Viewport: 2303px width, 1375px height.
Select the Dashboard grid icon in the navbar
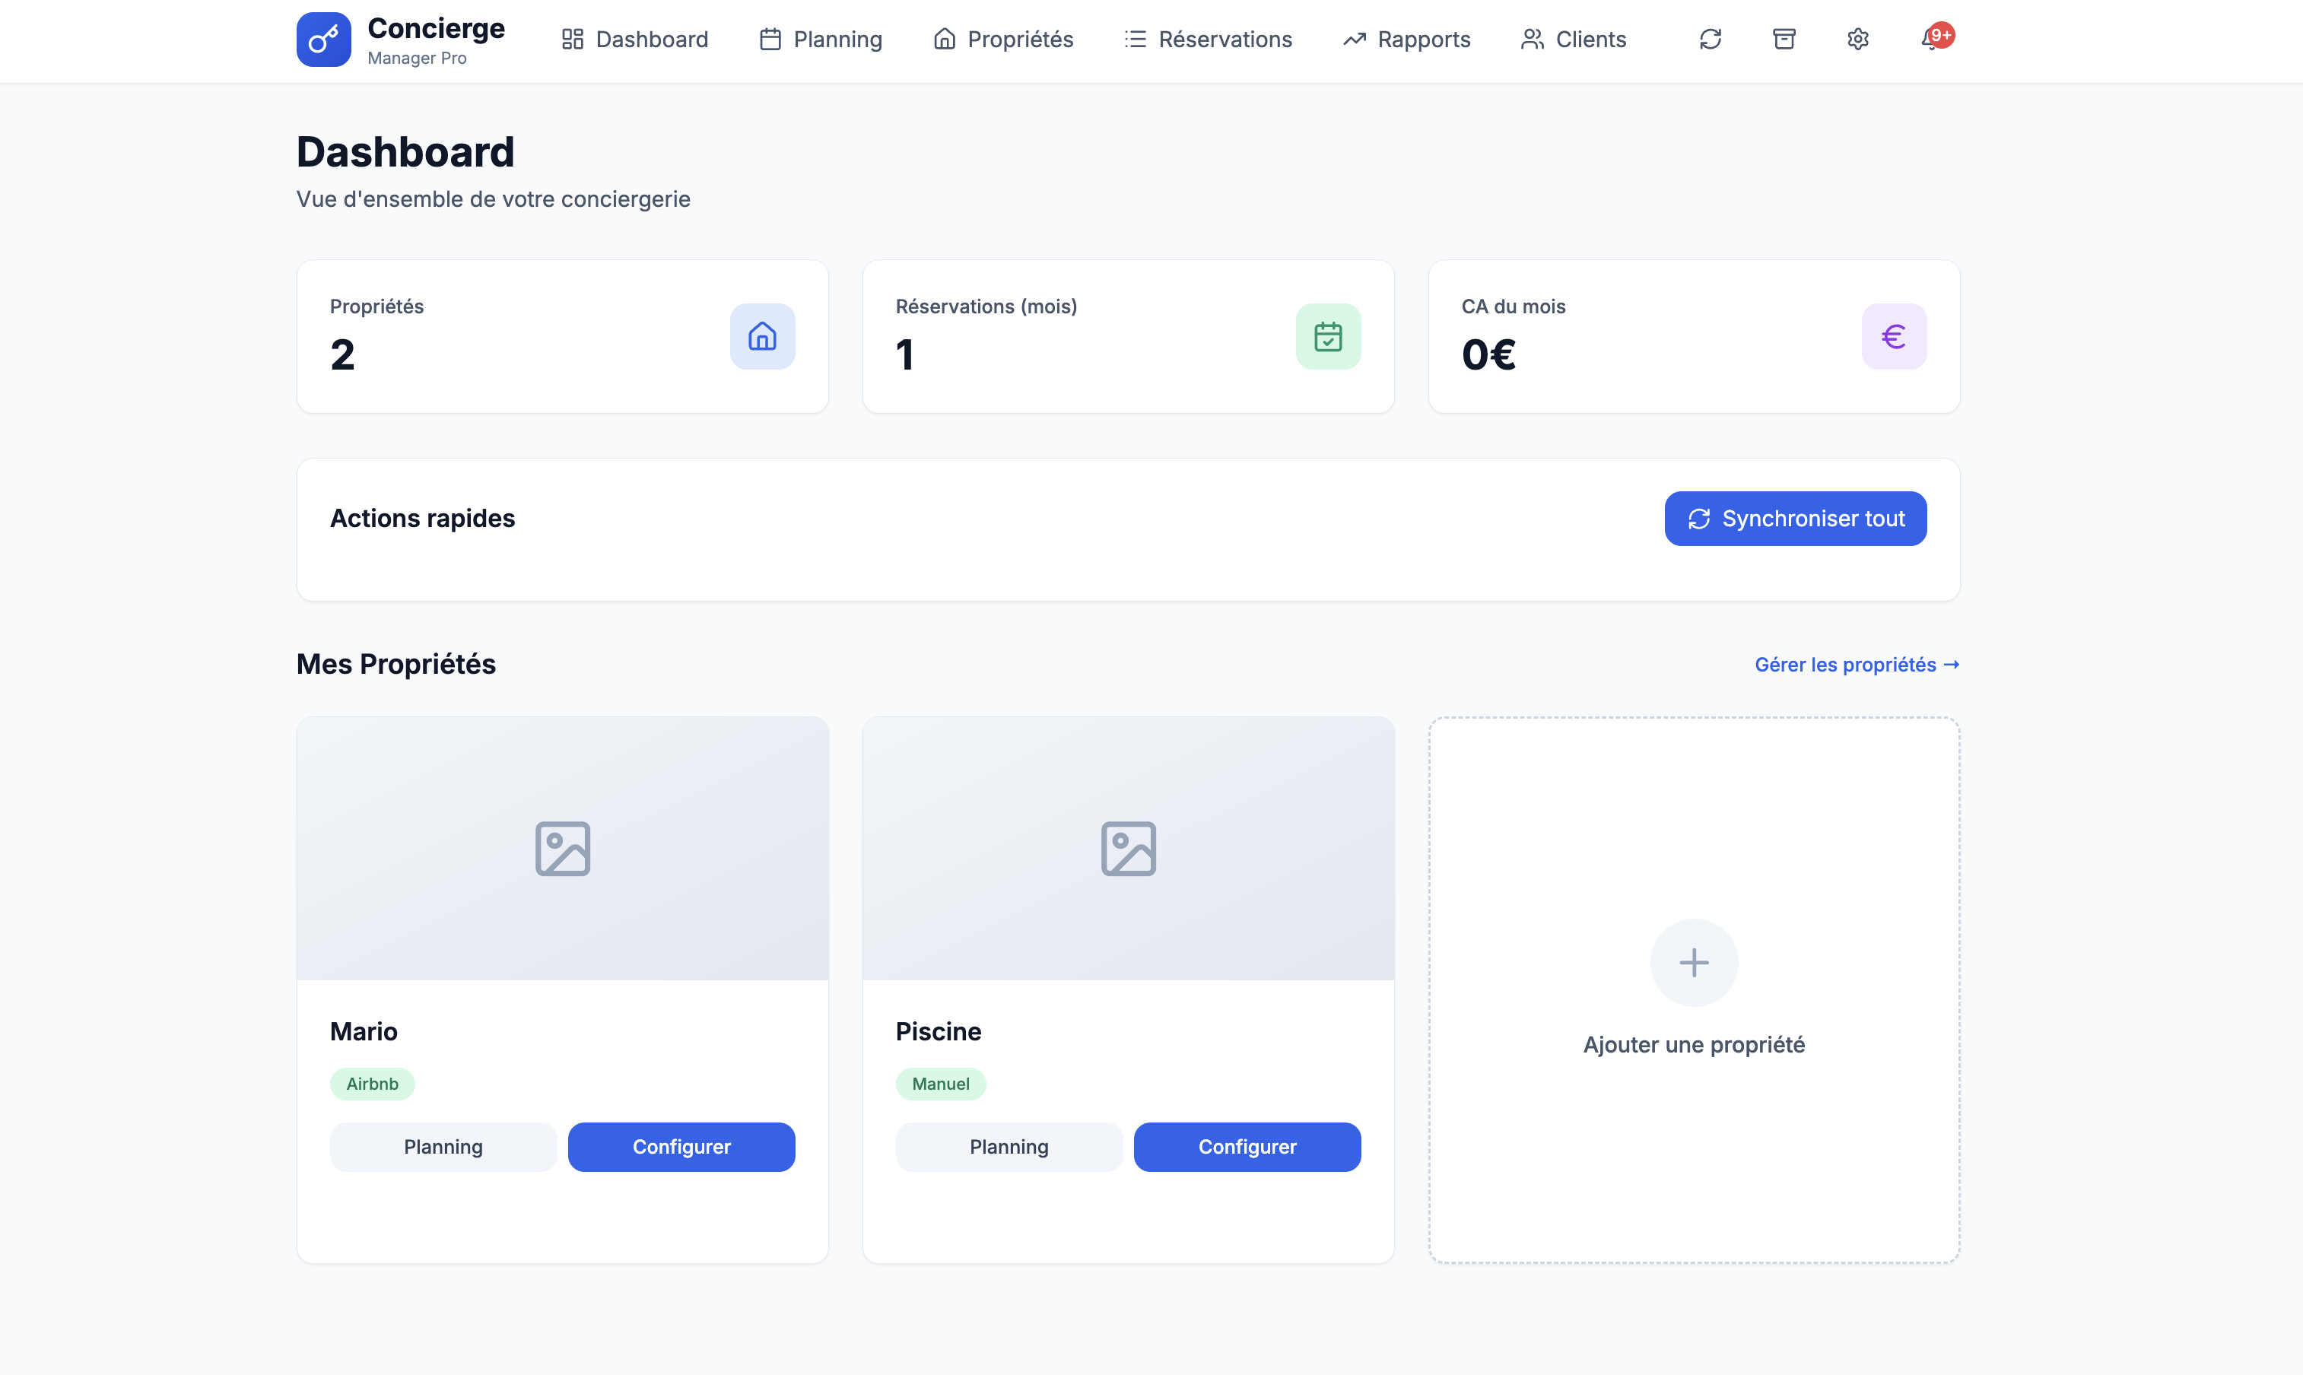(572, 39)
